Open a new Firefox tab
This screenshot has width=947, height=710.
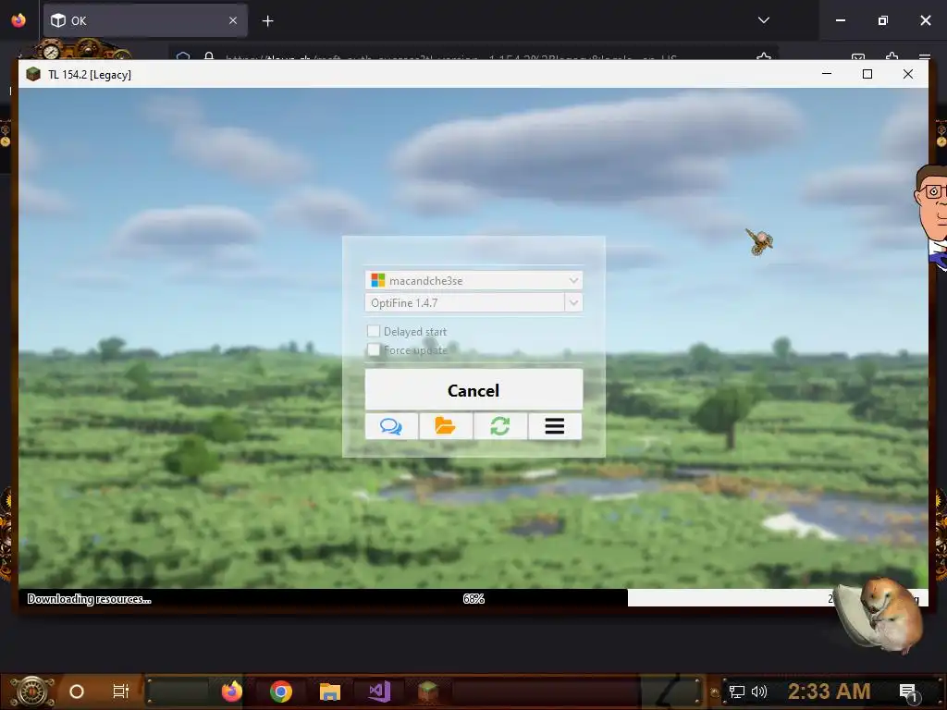click(267, 21)
